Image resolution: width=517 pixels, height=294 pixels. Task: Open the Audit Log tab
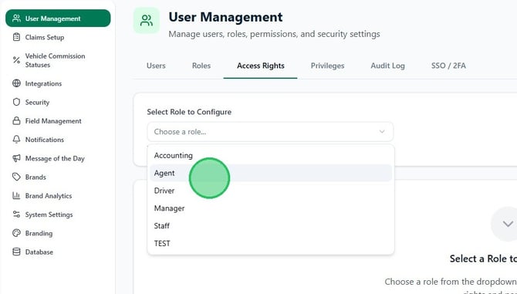[x=387, y=66]
